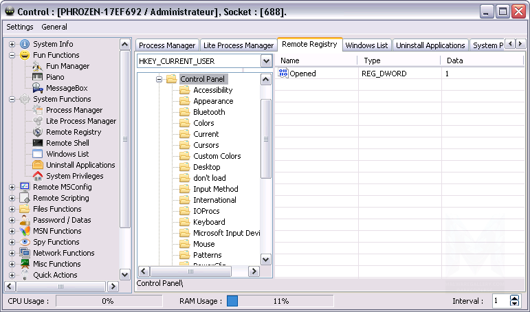530x312 pixels.
Task: Click the Data column header
Action: point(455,60)
